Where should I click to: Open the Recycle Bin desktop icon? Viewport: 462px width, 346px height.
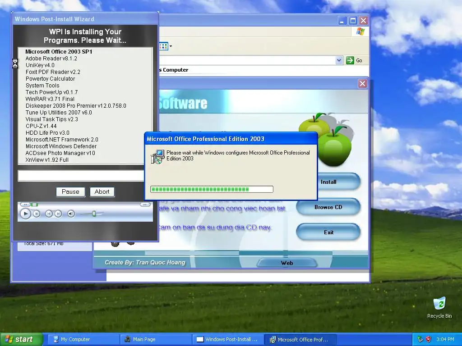click(439, 307)
